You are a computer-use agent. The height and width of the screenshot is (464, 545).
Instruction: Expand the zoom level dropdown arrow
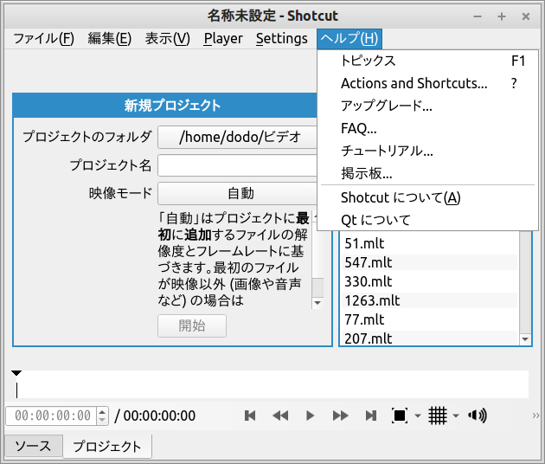point(417,416)
